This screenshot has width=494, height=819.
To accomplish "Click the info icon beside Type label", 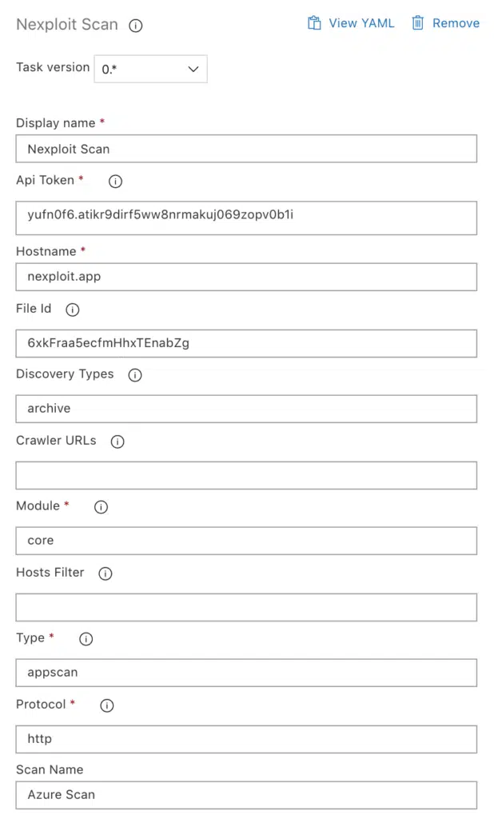I will pos(86,639).
